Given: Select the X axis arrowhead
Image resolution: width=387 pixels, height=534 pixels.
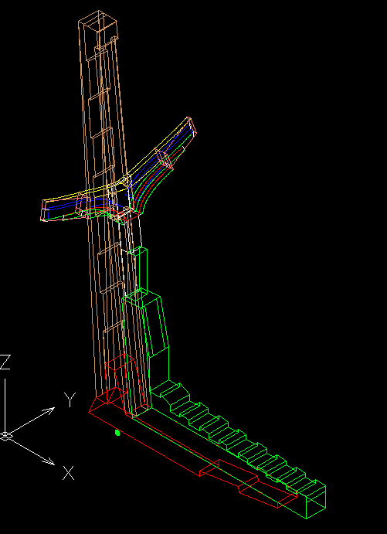Looking at the screenshot, I should pos(50,461).
